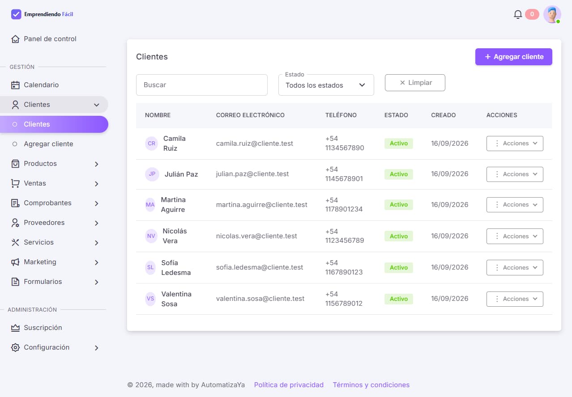Viewport: 572px width, 397px height.
Task: Open the user avatar profile menu
Action: point(552,14)
